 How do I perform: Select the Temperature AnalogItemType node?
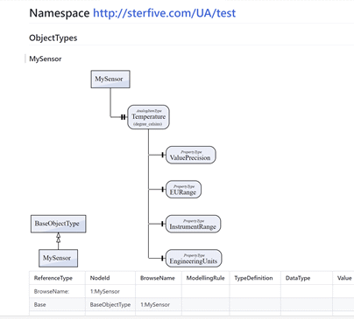(148, 117)
